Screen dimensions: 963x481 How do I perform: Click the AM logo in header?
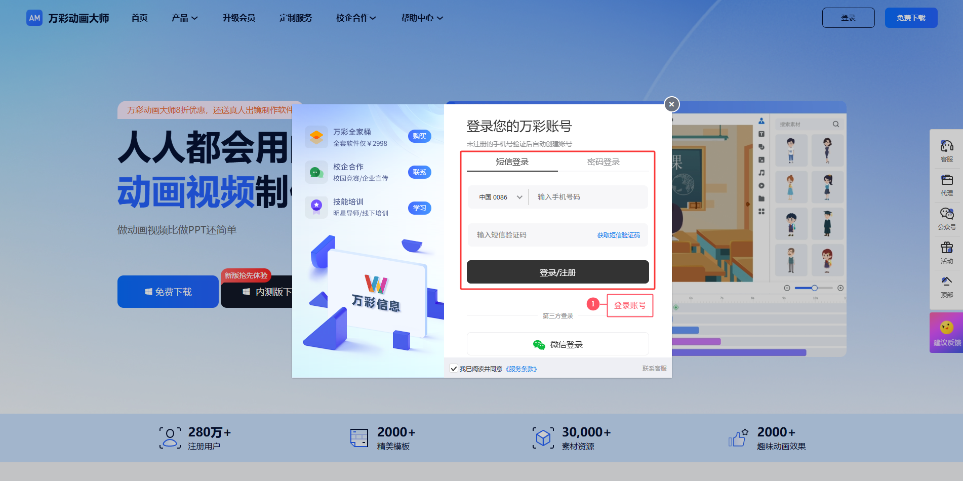coord(34,18)
